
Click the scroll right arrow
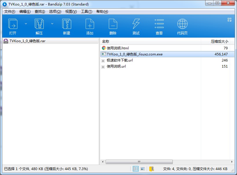232,162
